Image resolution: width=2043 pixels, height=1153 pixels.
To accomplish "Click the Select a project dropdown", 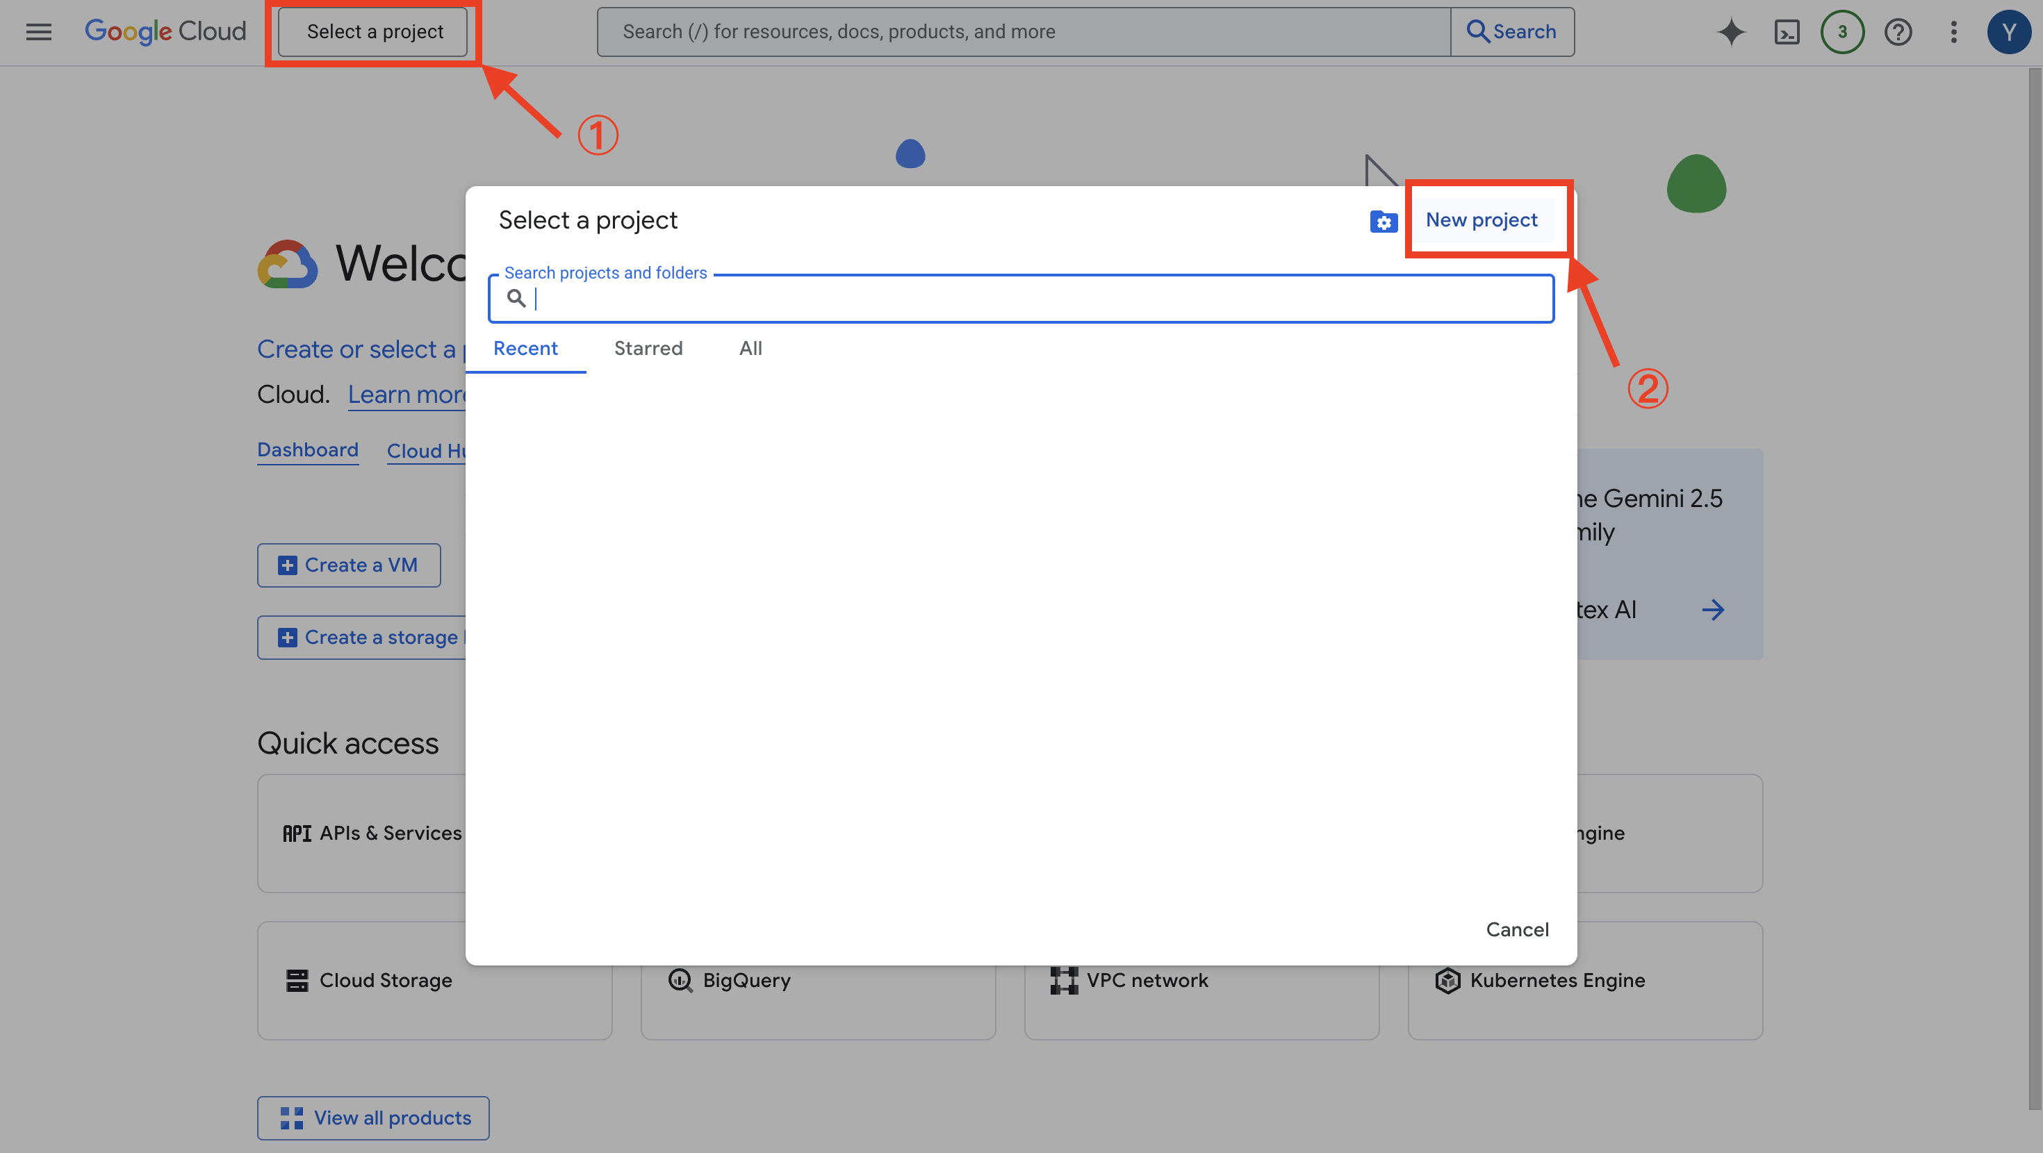I will coord(374,32).
